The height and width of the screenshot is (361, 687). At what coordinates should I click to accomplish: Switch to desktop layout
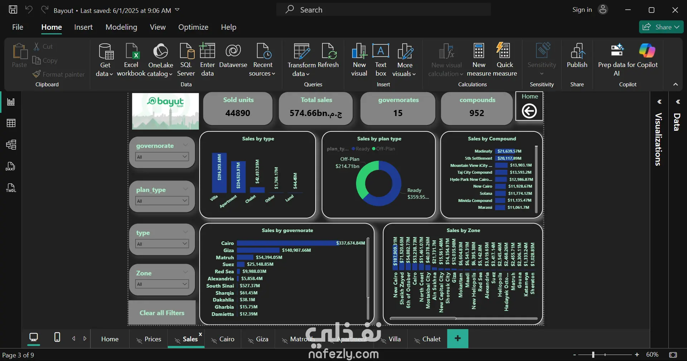34,337
